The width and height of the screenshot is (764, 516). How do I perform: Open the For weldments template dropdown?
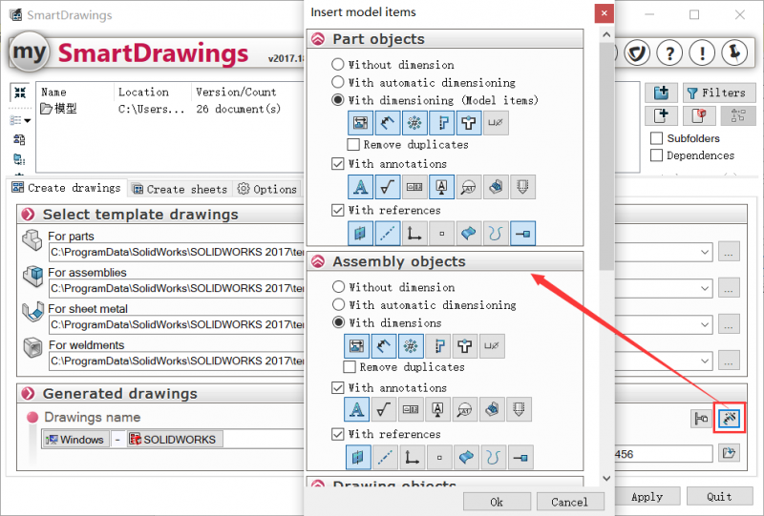(x=705, y=361)
